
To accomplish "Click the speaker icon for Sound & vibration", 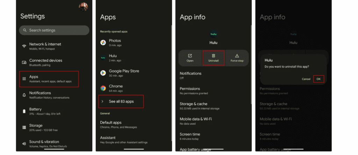I will 24,144.
